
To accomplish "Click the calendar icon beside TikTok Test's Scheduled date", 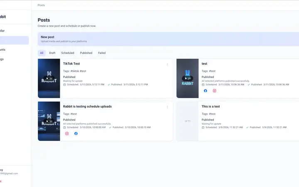I will click(64, 84).
